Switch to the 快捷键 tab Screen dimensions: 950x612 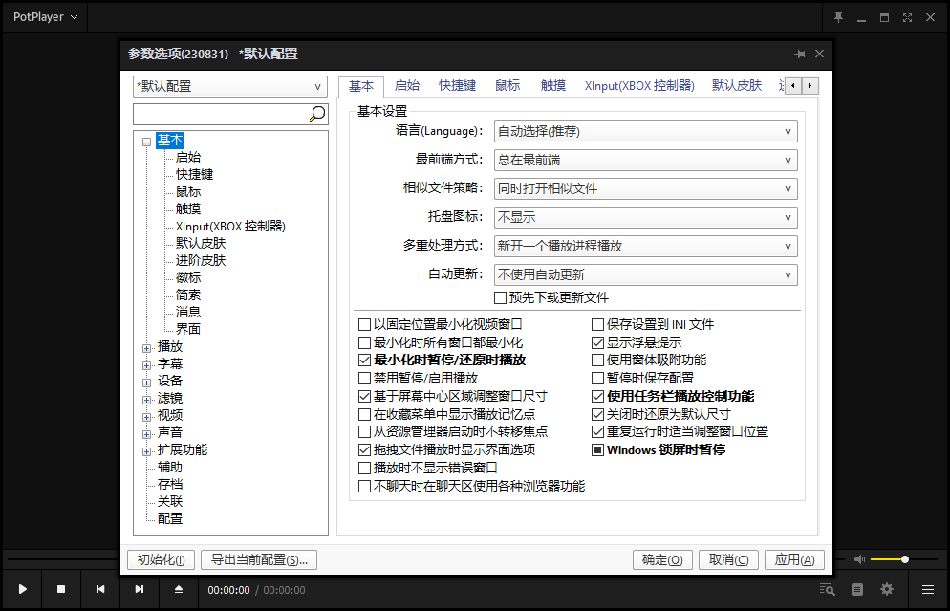pos(457,85)
